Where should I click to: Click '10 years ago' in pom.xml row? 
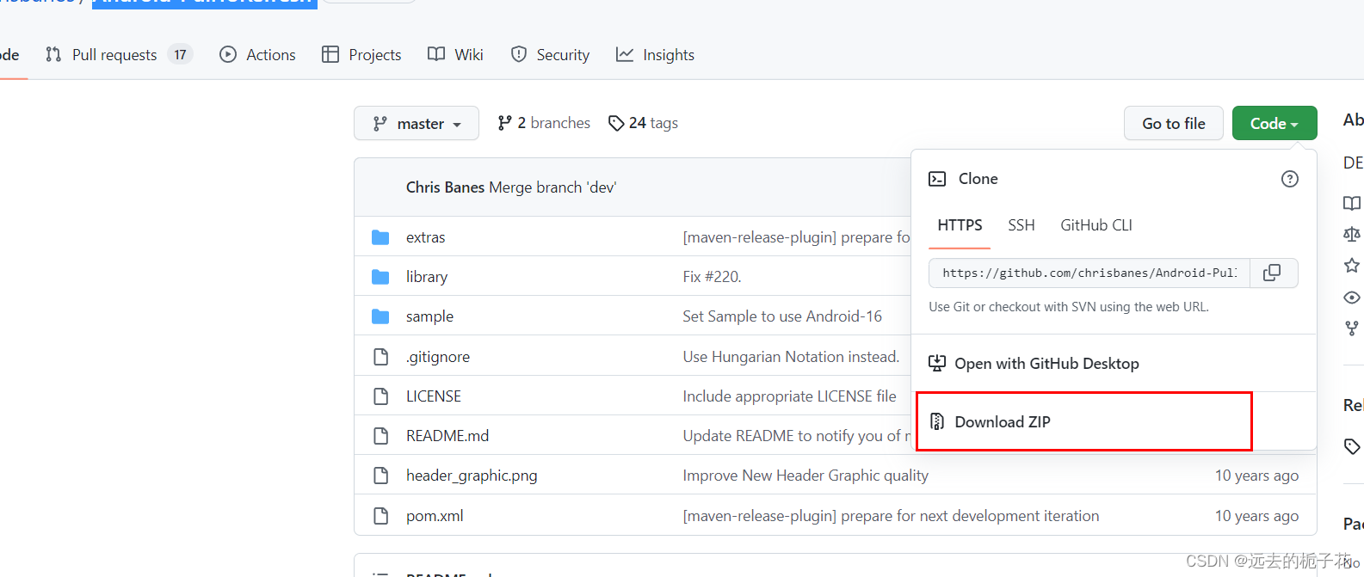[1256, 516]
